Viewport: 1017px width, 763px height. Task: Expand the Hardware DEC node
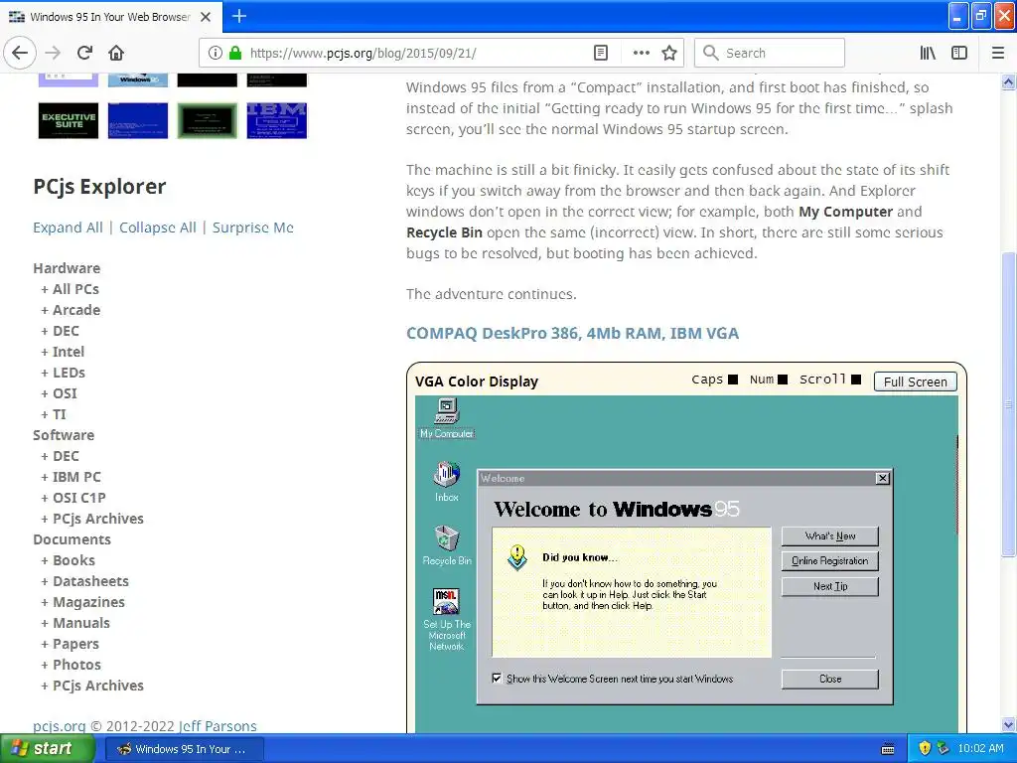pyautogui.click(x=60, y=331)
